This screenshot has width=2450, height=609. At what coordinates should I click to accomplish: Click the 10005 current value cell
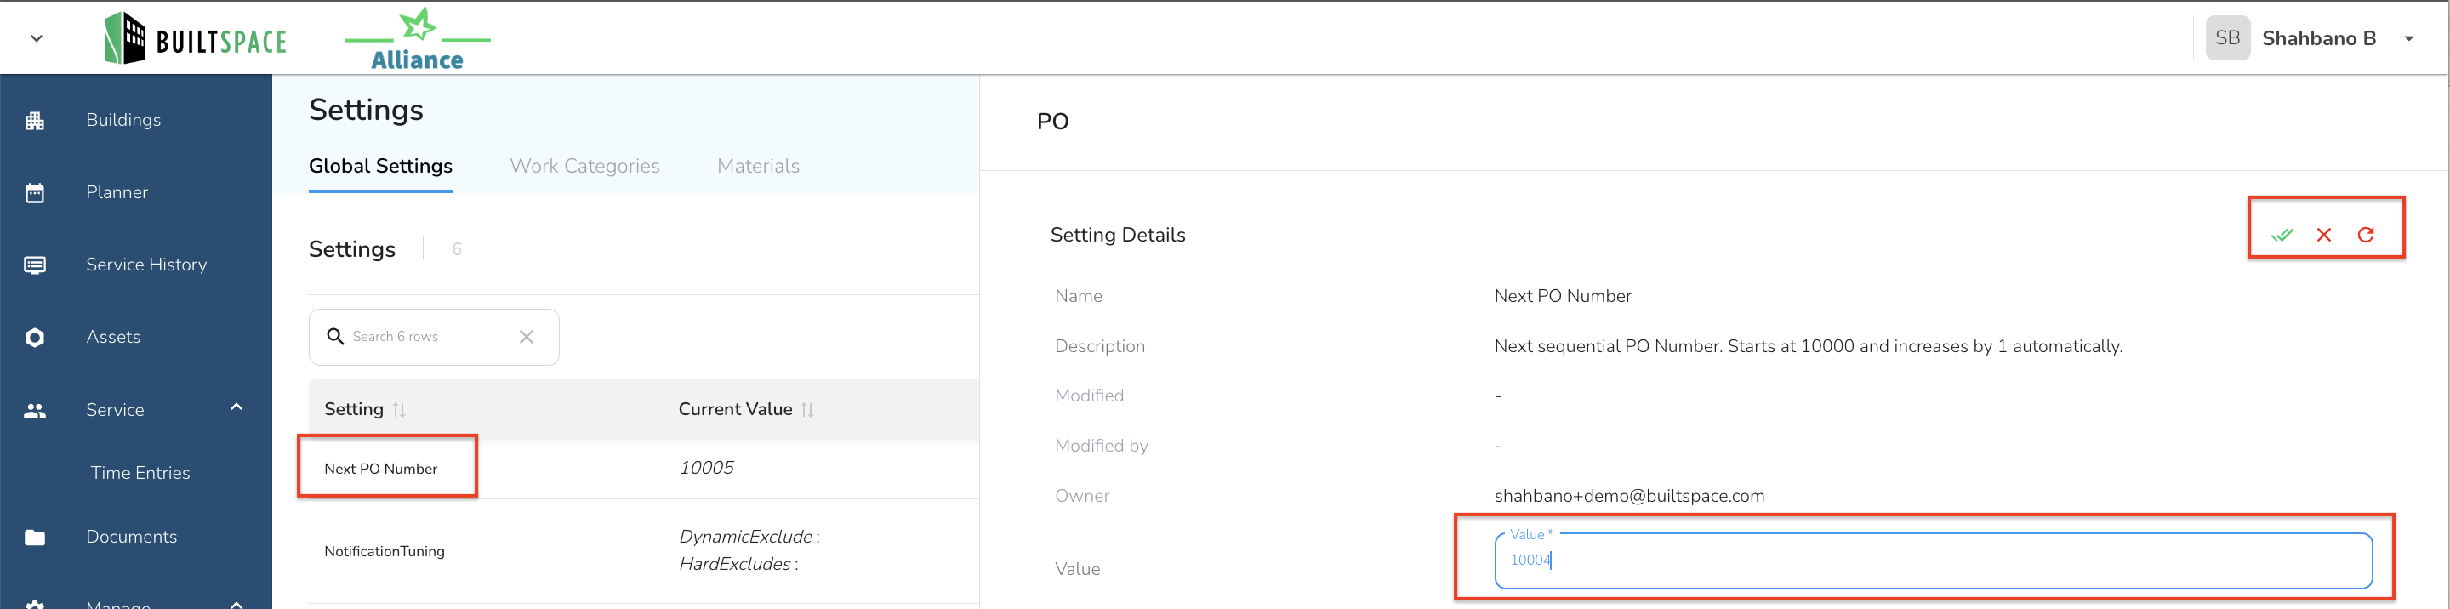(707, 468)
